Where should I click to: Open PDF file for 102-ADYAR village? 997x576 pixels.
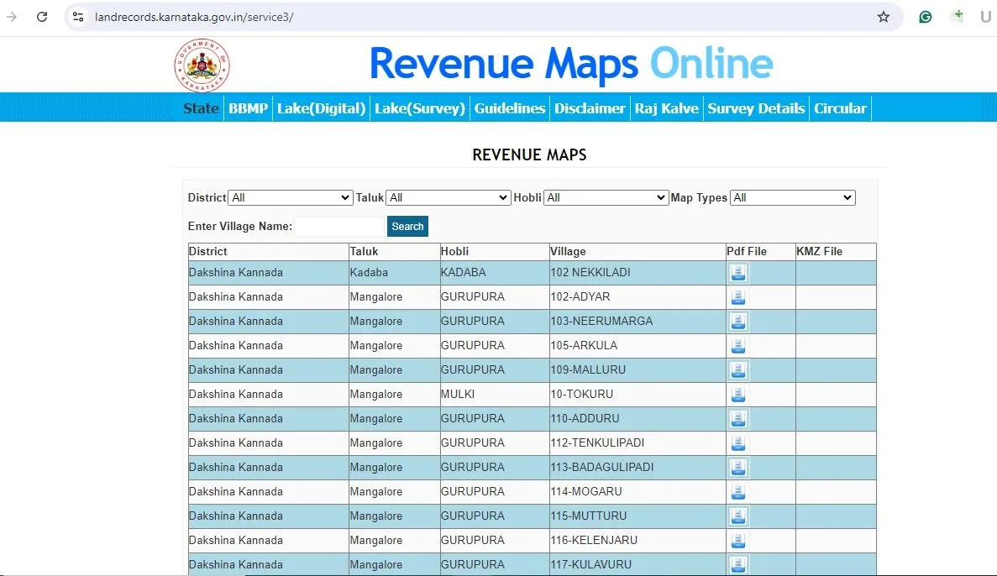[x=737, y=297]
